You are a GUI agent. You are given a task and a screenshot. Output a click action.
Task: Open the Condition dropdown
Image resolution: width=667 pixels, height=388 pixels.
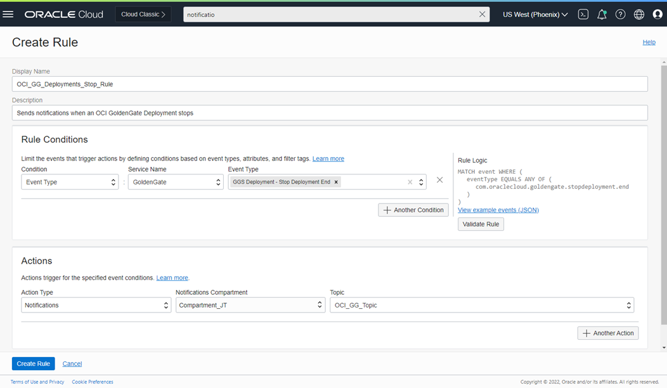tap(70, 182)
